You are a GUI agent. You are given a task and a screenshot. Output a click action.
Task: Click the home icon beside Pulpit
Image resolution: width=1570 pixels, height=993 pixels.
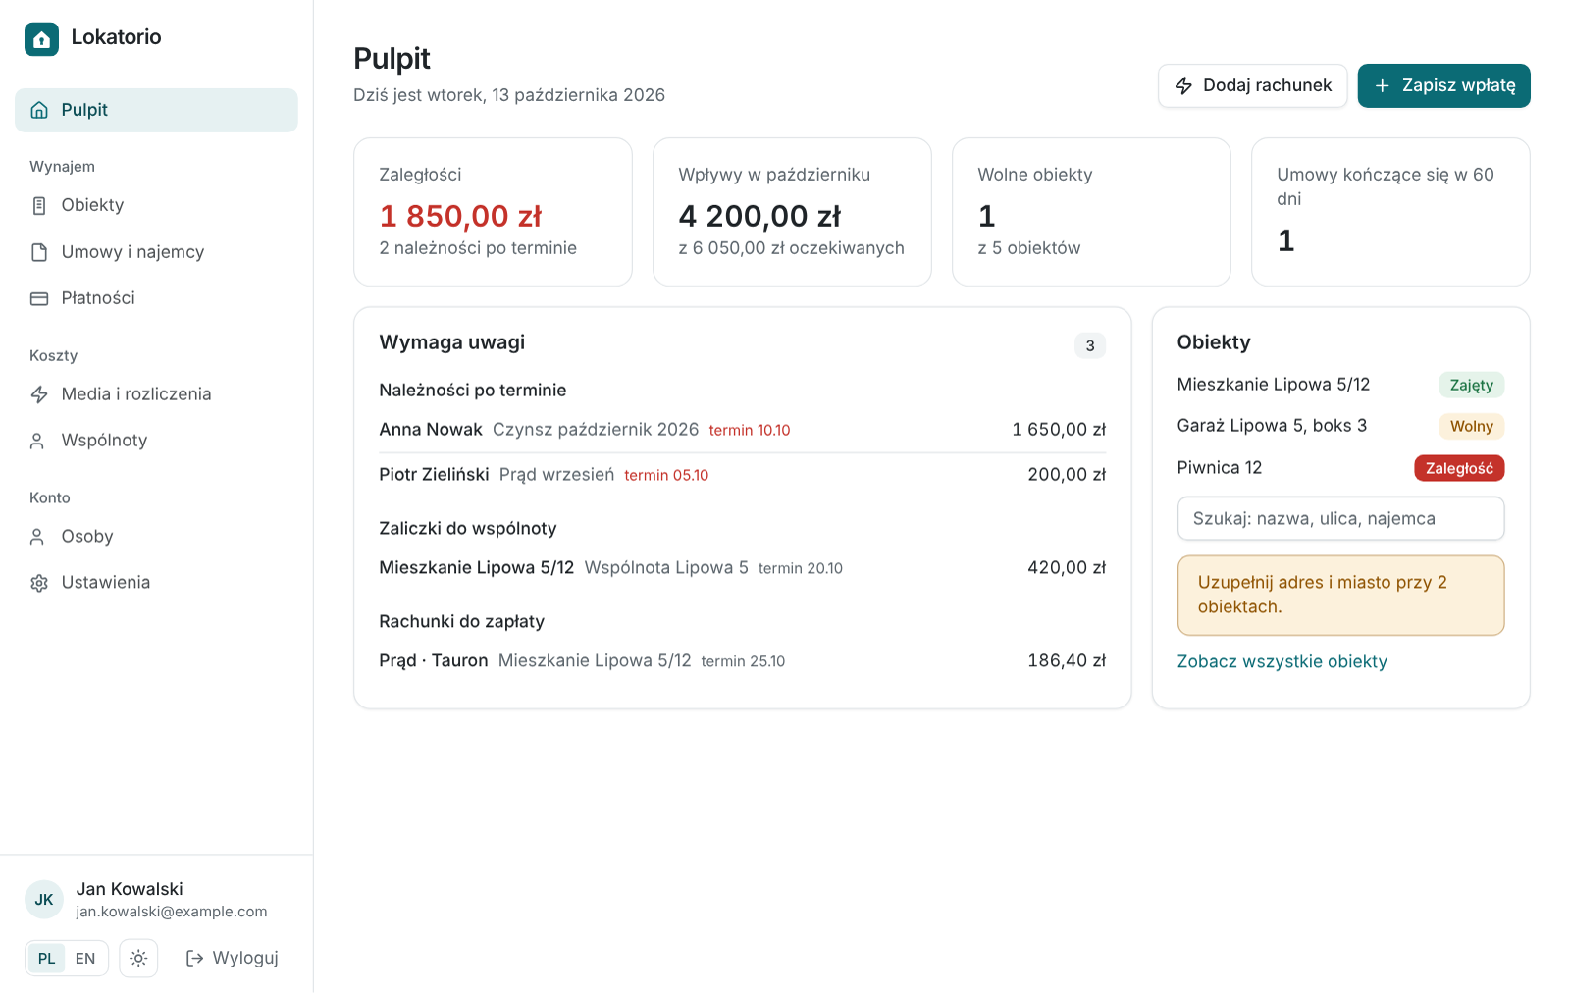[39, 110]
